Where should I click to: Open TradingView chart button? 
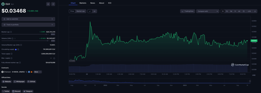click(x=188, y=11)
